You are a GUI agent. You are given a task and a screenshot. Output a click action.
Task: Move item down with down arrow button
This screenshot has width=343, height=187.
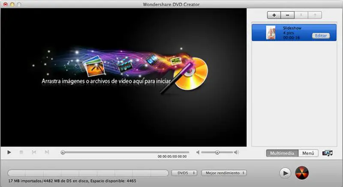(x=301, y=15)
